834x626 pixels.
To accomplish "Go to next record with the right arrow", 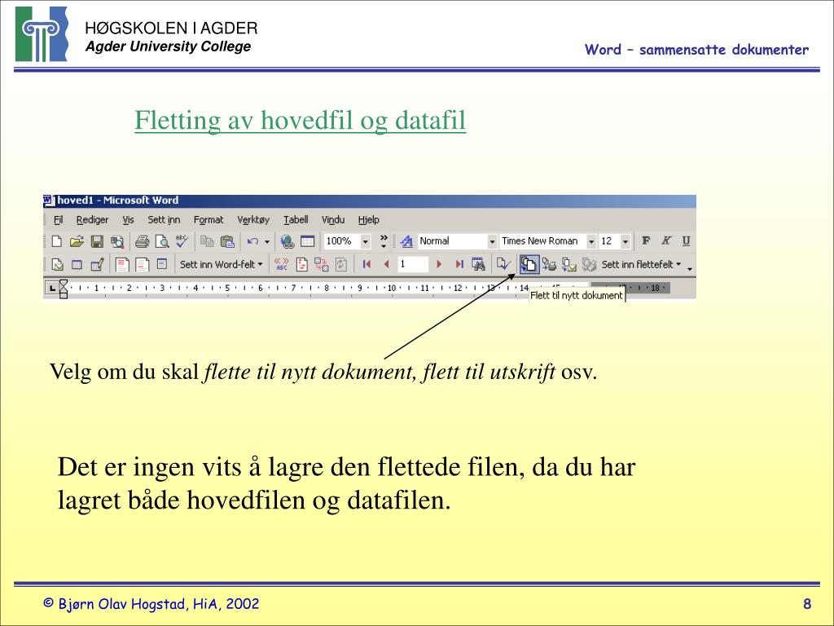I will [439, 264].
